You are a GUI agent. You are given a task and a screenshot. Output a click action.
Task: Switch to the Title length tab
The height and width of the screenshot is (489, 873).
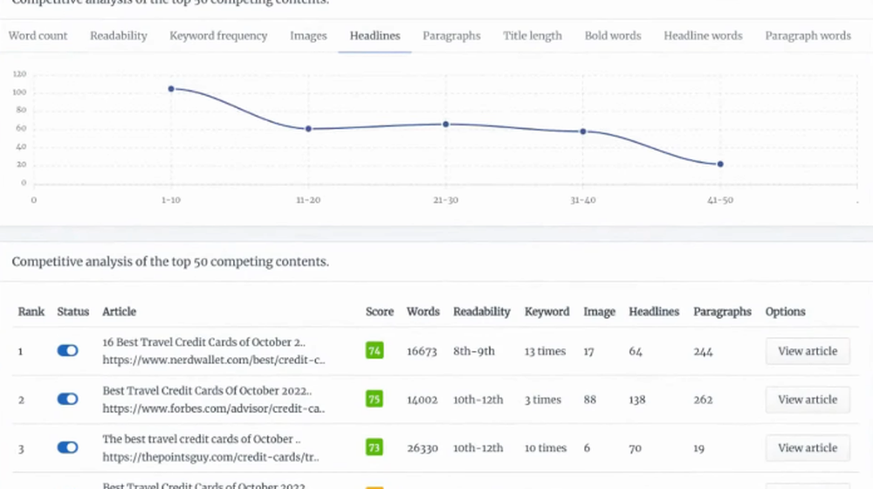tap(533, 36)
